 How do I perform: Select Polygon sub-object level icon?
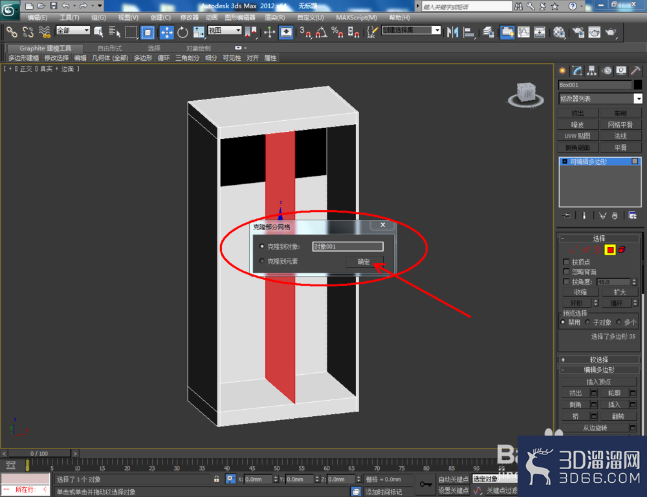(610, 249)
